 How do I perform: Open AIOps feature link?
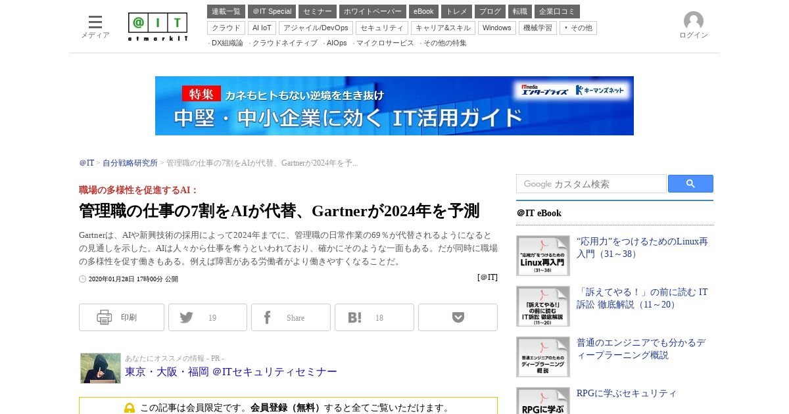coord(337,43)
